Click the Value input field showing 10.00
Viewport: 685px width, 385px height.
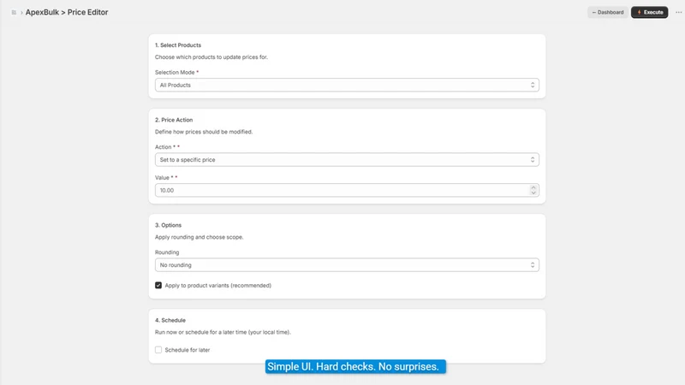[x=347, y=190]
